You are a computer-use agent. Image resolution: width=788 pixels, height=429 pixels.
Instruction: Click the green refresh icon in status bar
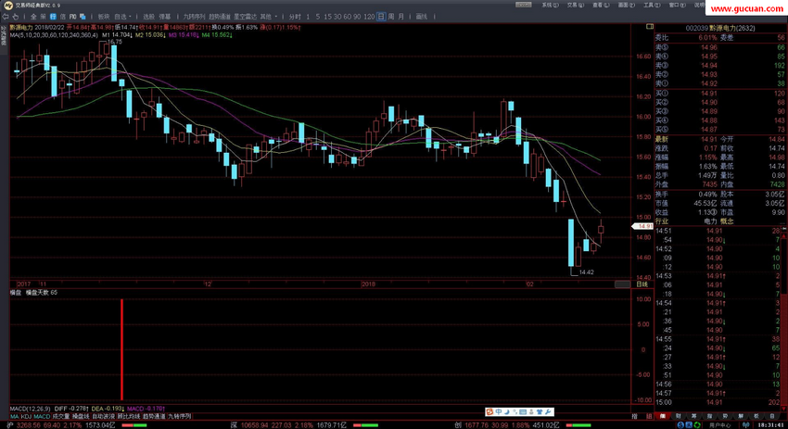(x=696, y=425)
